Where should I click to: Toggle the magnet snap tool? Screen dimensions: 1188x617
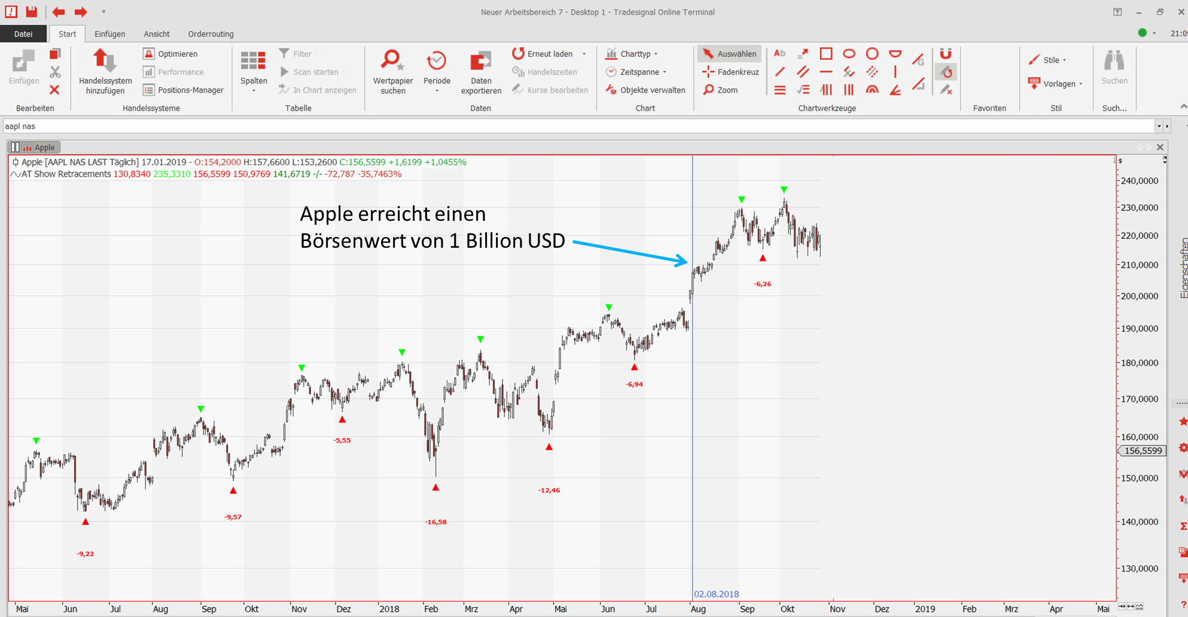[x=945, y=54]
